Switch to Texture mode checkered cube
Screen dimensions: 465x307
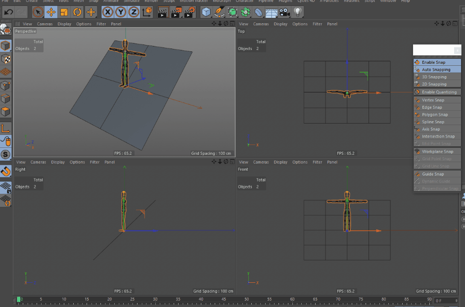point(5,59)
